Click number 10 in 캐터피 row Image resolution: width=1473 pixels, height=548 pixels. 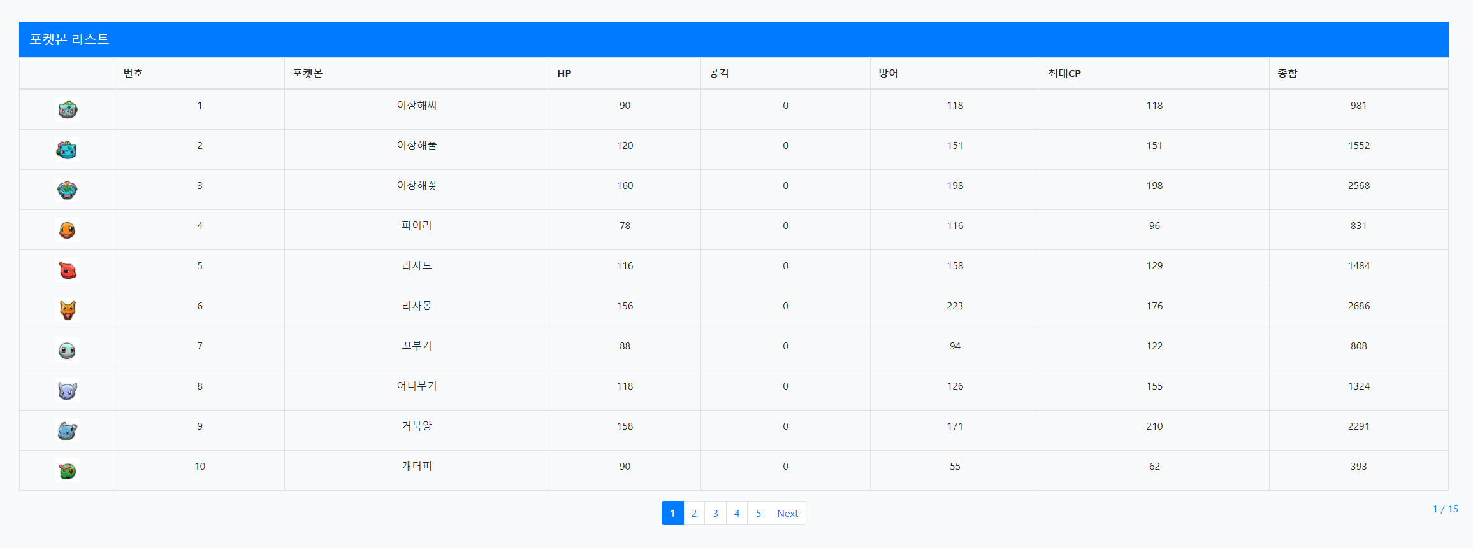(x=200, y=467)
